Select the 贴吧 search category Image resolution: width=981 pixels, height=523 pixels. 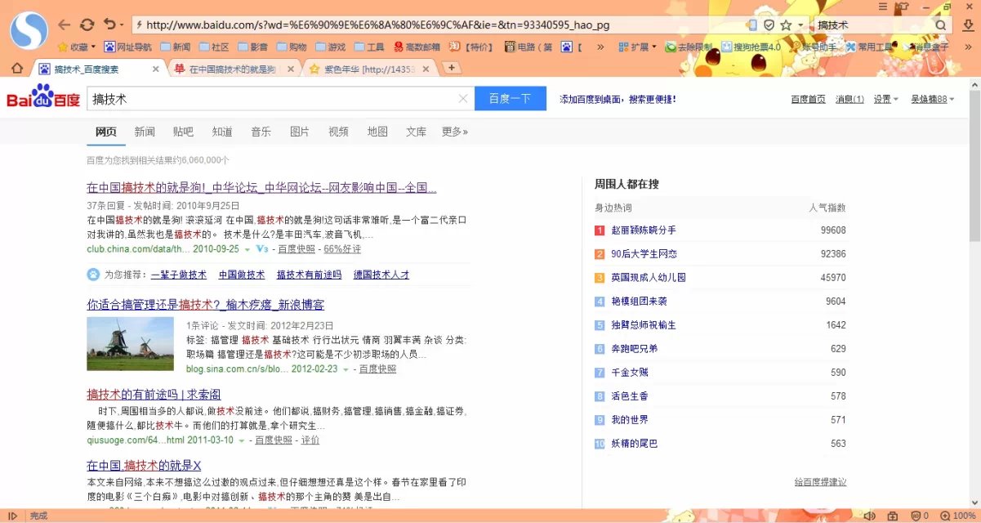(x=183, y=132)
